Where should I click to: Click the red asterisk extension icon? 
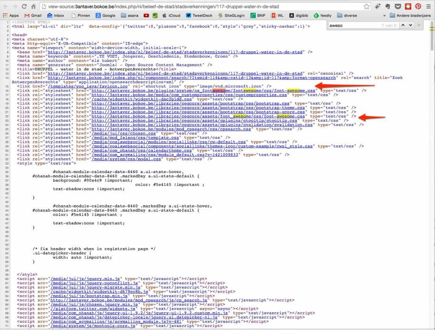[408, 6]
